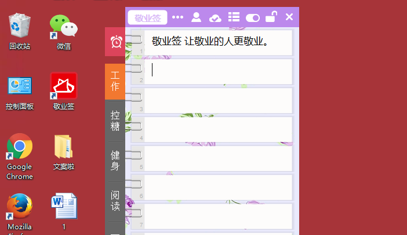Viewport: 407px width, 235px height.
Task: Select the 文案啦 folder on desktop
Action: 64,152
